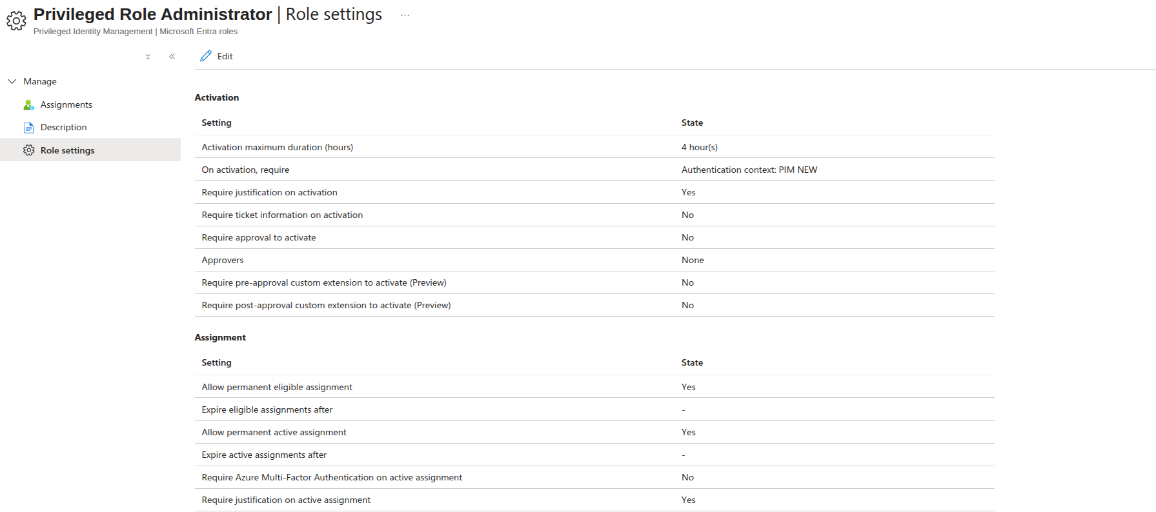1156x512 pixels.
Task: Click the Role settings gear icon in sidebar
Action: pos(29,150)
